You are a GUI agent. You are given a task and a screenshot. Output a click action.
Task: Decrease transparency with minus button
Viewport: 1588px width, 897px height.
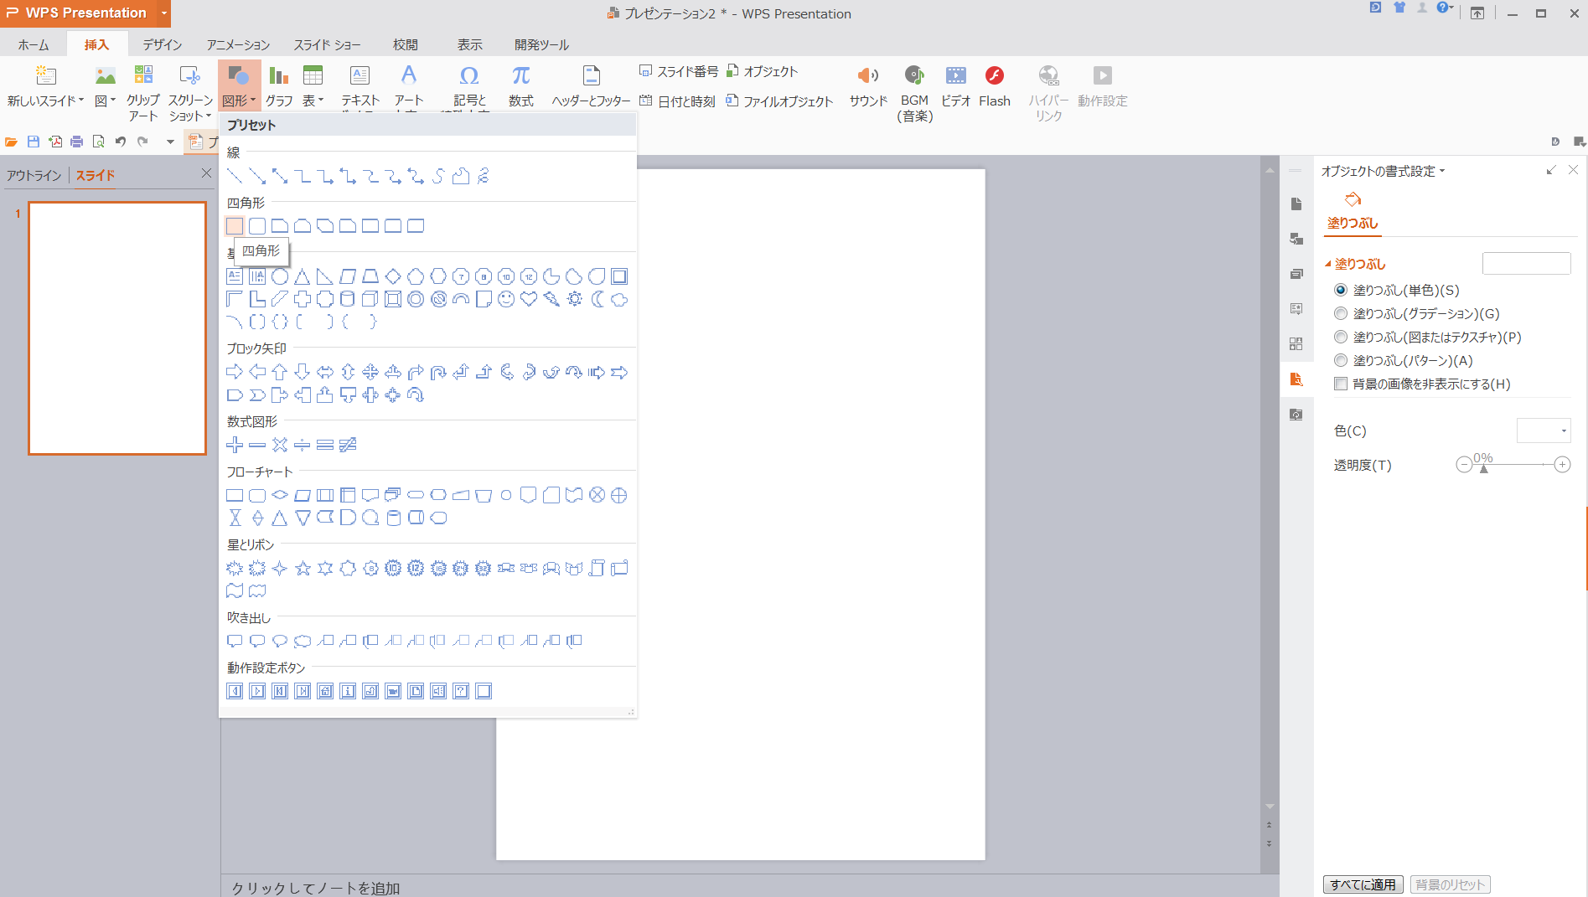1464,465
